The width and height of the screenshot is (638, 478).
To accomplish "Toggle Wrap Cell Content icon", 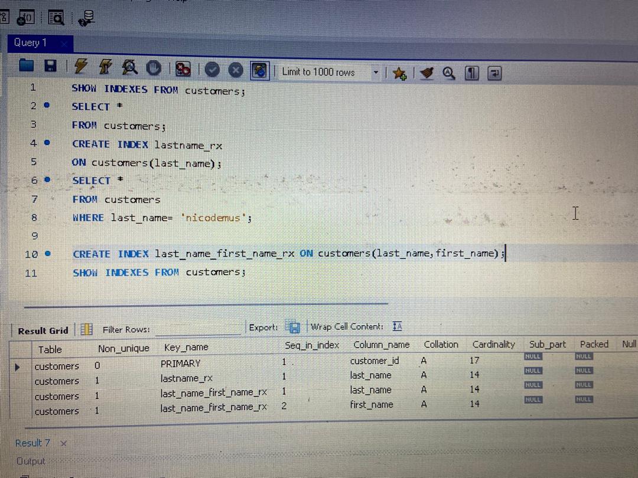I will [x=398, y=326].
